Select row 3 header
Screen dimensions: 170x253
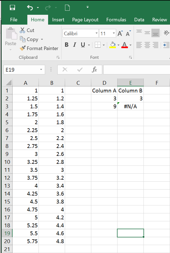pos(7,106)
